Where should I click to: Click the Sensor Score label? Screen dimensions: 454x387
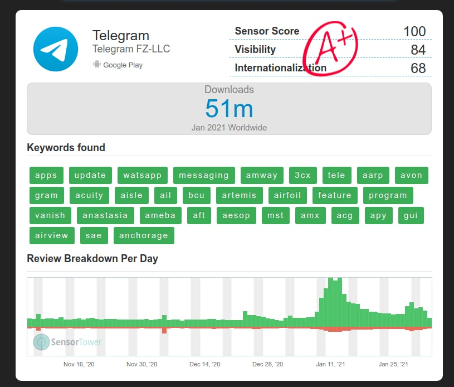pyautogui.click(x=267, y=31)
